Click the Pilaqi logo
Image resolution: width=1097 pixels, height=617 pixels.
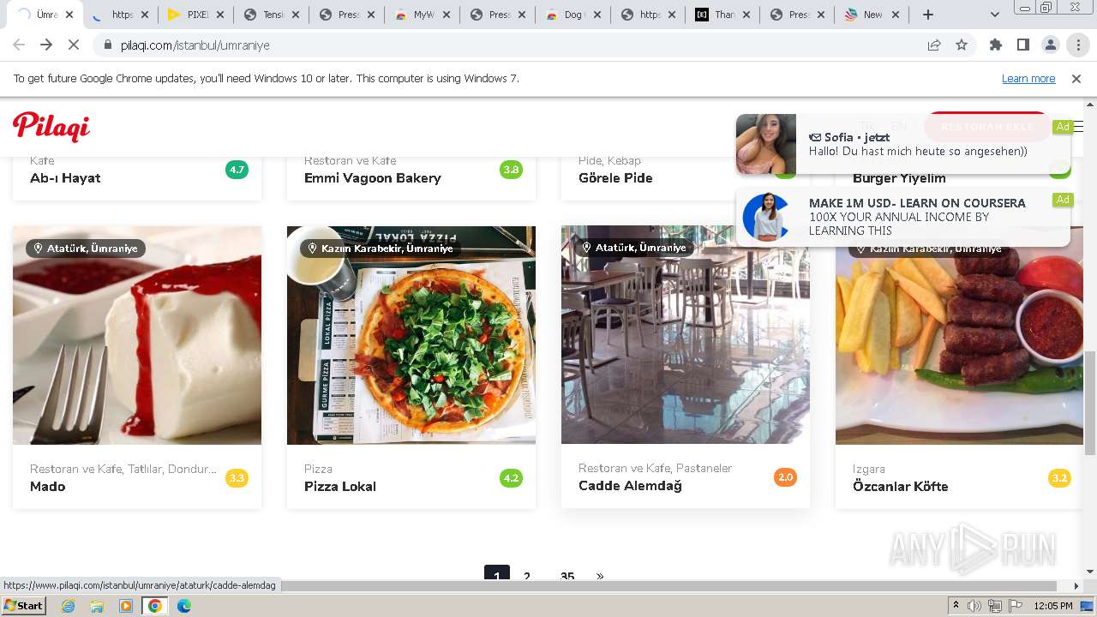click(x=51, y=126)
